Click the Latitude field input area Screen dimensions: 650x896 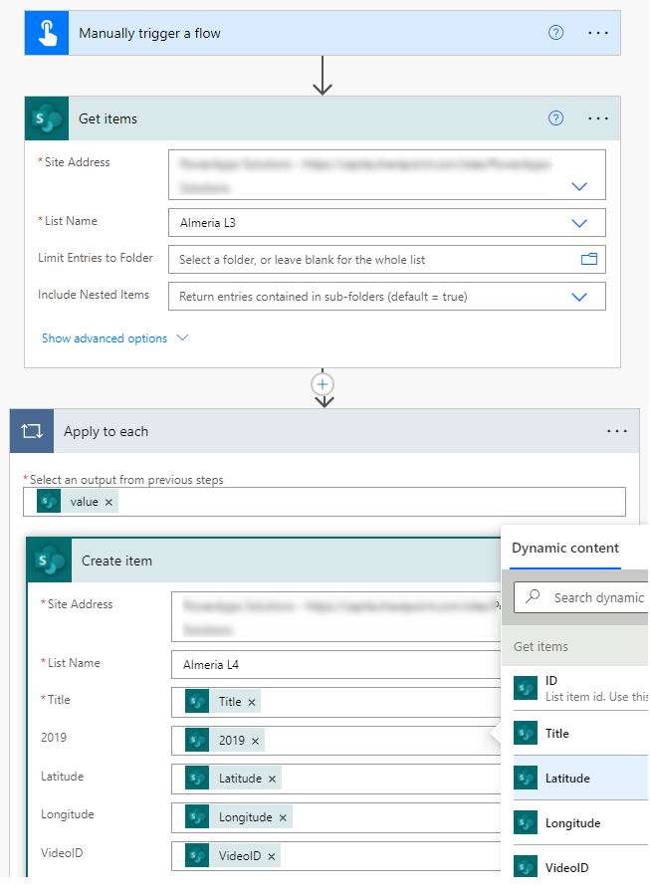point(335,779)
